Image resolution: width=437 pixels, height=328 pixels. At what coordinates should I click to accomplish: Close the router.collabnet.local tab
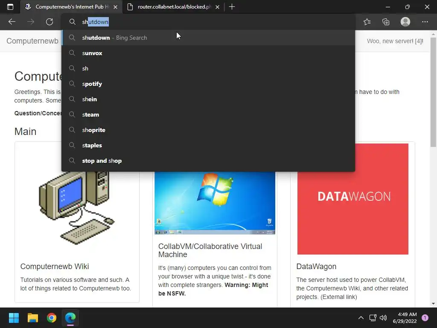(x=217, y=7)
